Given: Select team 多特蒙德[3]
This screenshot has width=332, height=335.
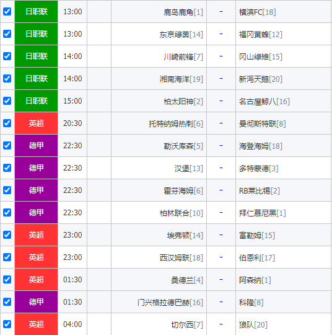Looking at the screenshot, I should pyautogui.click(x=259, y=169).
